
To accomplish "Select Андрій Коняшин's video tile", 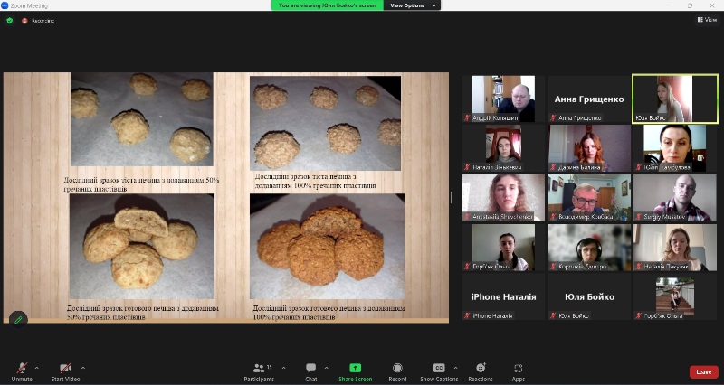I will 503,99.
